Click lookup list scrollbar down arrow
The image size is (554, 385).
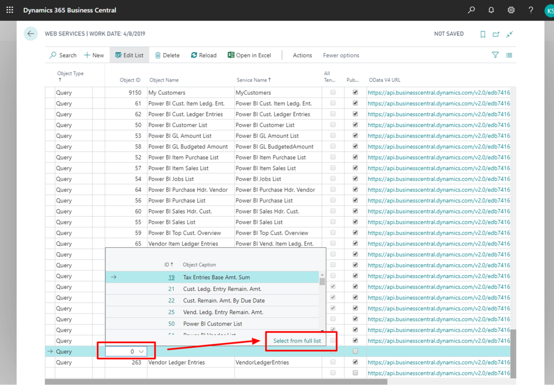click(322, 330)
